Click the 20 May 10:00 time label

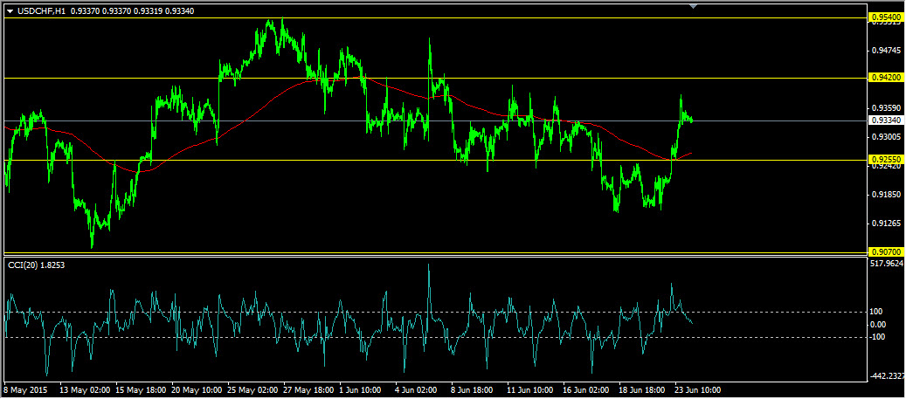(197, 389)
